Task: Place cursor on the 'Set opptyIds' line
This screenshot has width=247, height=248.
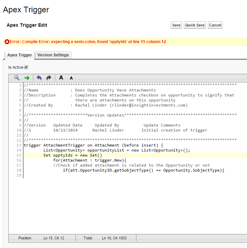Action: click(x=73, y=155)
